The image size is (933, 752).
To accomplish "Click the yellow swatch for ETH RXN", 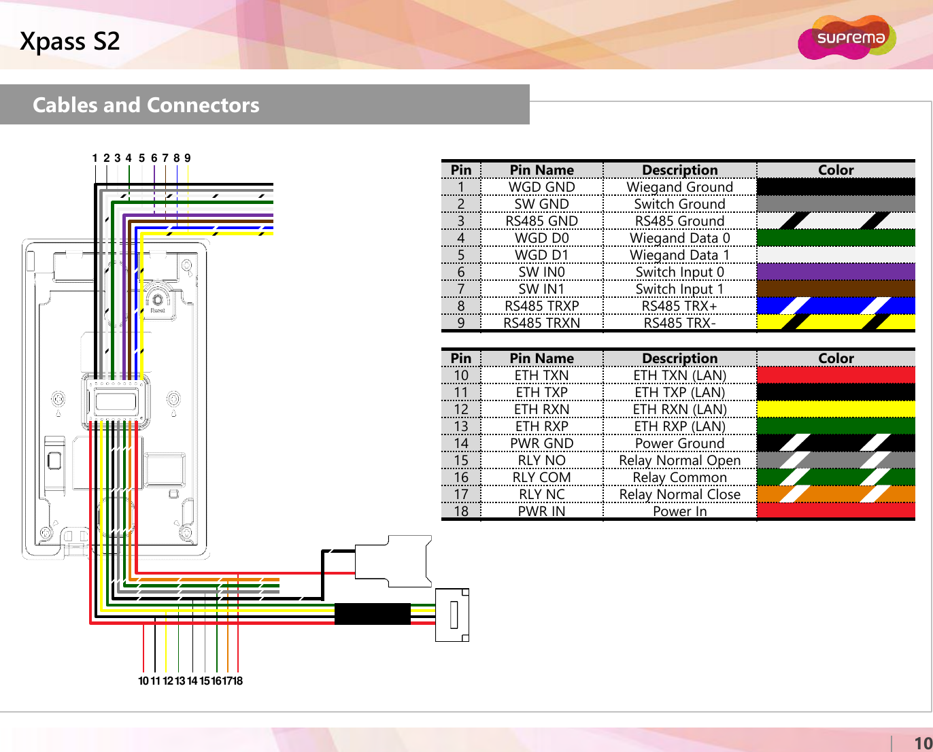I will click(x=836, y=409).
